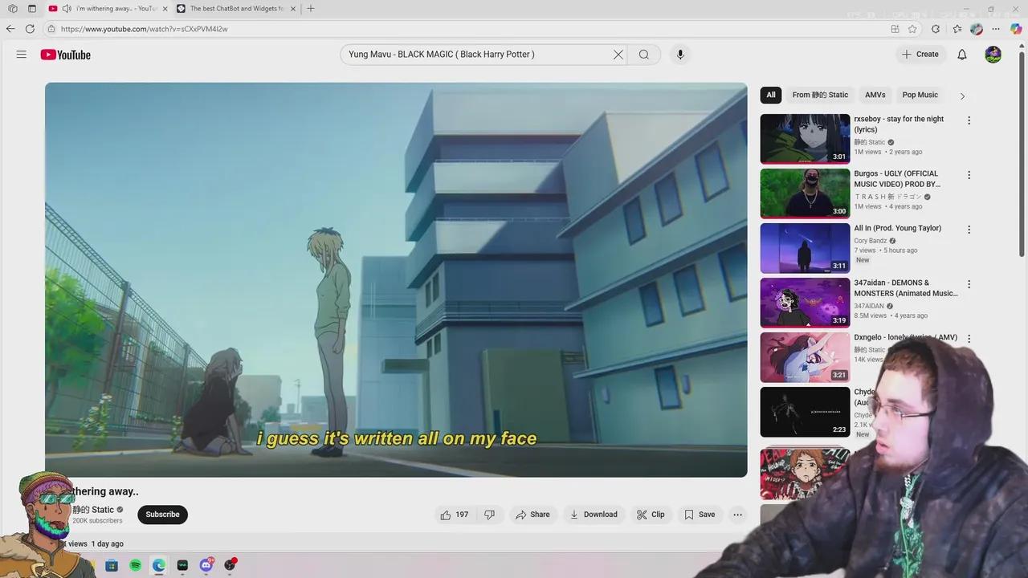
Task: Click the video player to pause
Action: 396,279
